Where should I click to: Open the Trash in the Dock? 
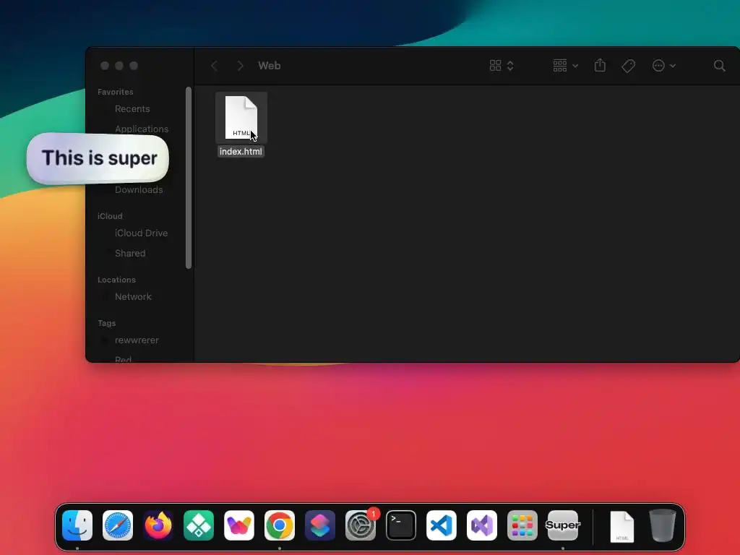point(663,525)
